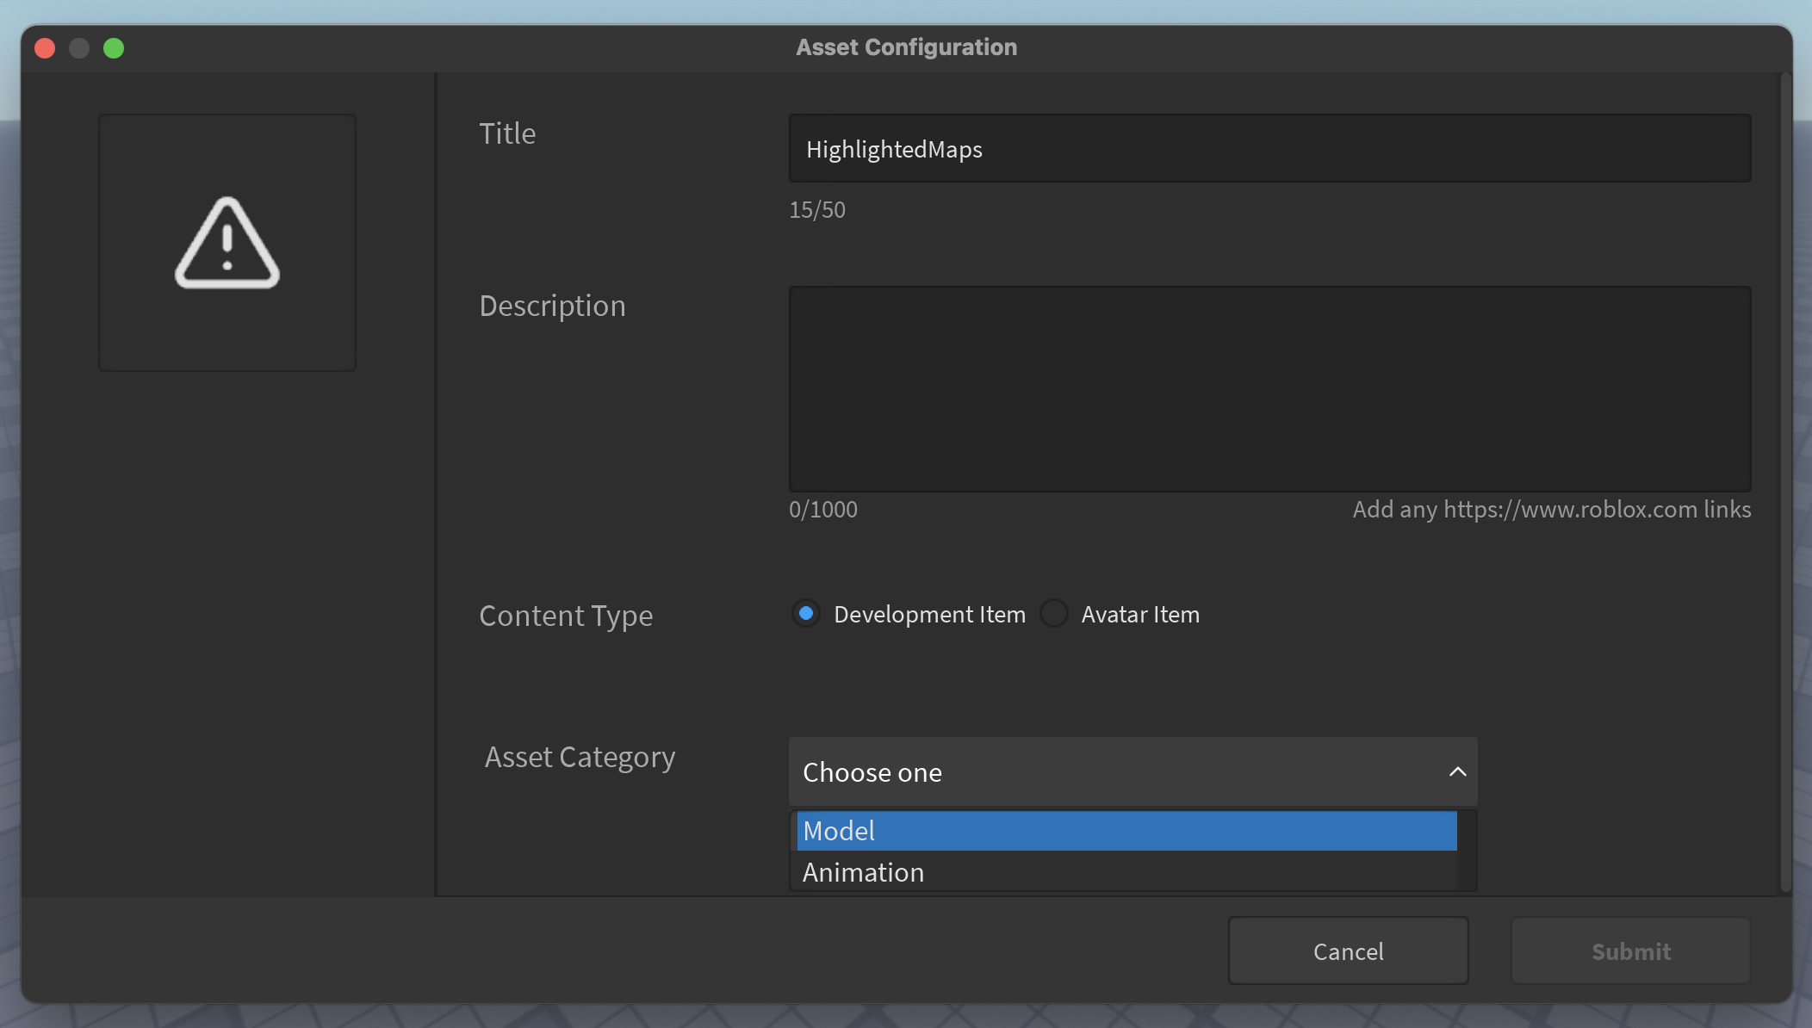Click the Development Item radio indicator

(806, 614)
